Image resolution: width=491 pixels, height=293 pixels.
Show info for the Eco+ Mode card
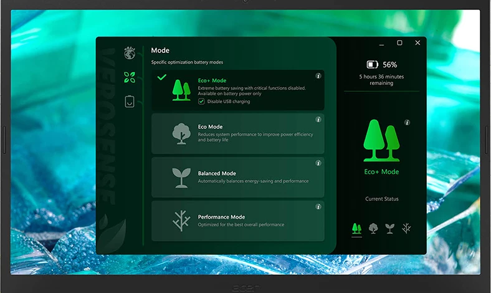[x=318, y=76]
